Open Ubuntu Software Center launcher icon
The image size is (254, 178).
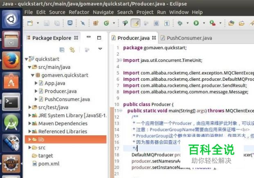tap(11, 81)
